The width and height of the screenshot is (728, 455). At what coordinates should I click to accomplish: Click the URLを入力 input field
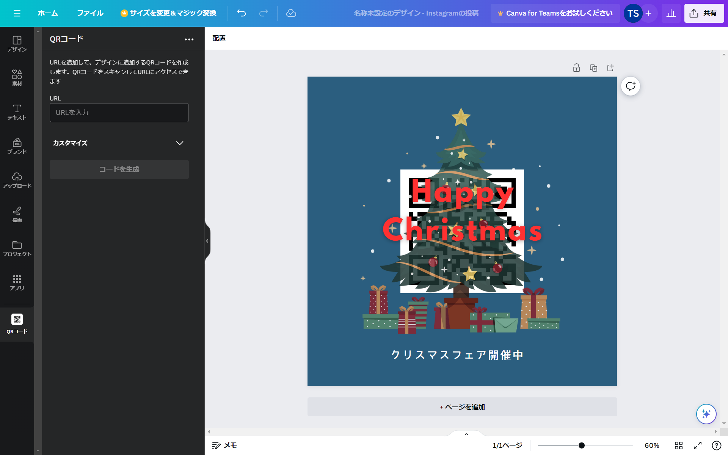(x=119, y=113)
